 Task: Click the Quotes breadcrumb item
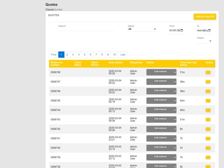pos(58,10)
